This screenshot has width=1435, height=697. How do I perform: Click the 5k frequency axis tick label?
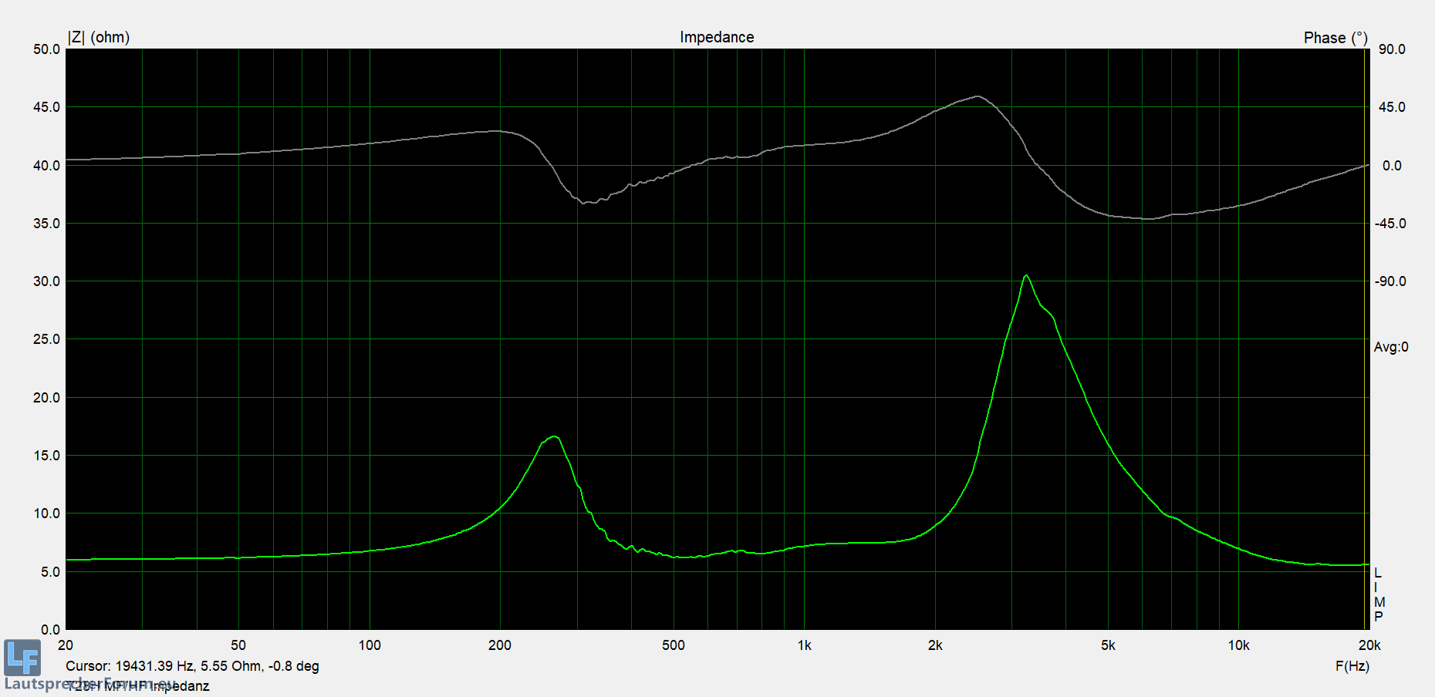(1108, 645)
